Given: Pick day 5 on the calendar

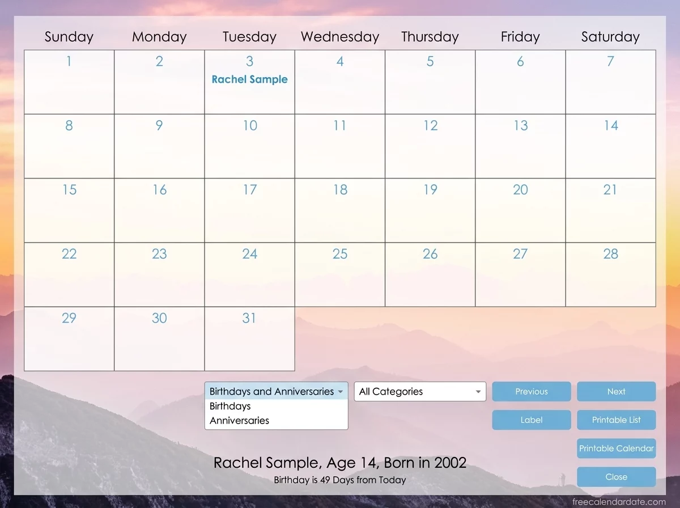Looking at the screenshot, I should [430, 82].
